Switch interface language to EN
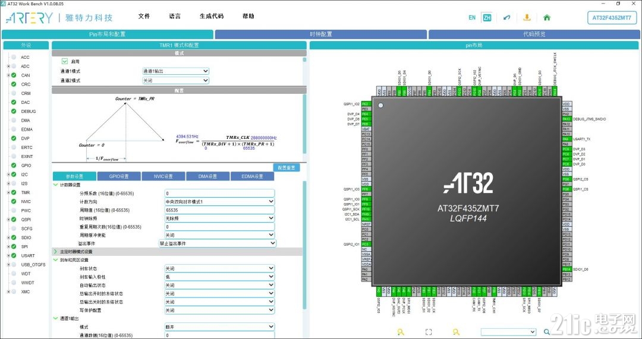642x339 pixels. [x=472, y=18]
